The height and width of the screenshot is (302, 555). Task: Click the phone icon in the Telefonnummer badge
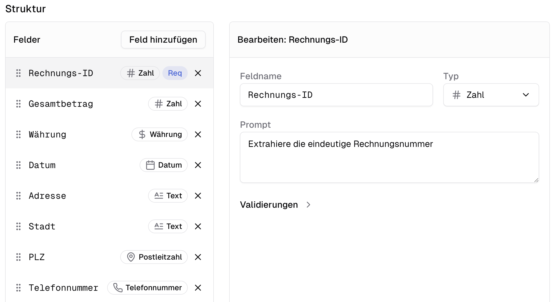(x=118, y=288)
